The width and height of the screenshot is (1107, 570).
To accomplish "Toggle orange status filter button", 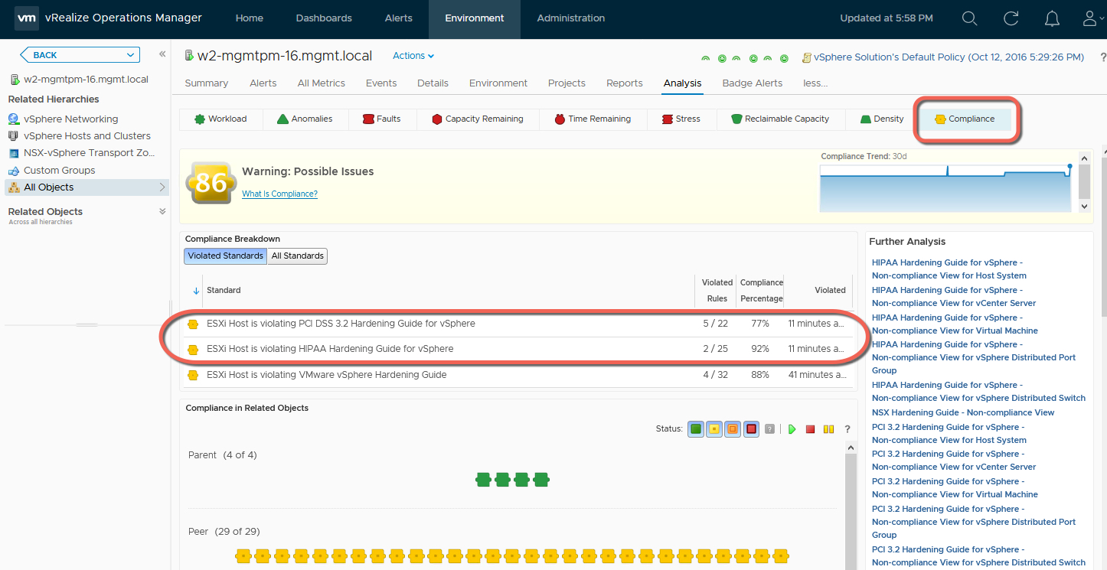I will tap(733, 429).
